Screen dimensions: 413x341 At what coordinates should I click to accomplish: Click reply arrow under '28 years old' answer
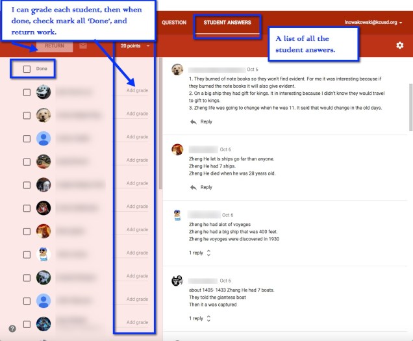194,187
